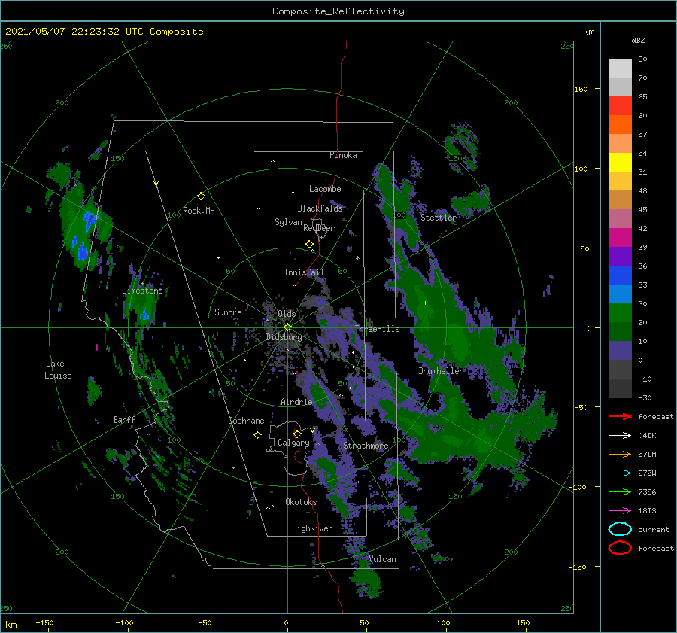This screenshot has width=677, height=633.
Task: Select the Sundre label
Action: pos(228,312)
